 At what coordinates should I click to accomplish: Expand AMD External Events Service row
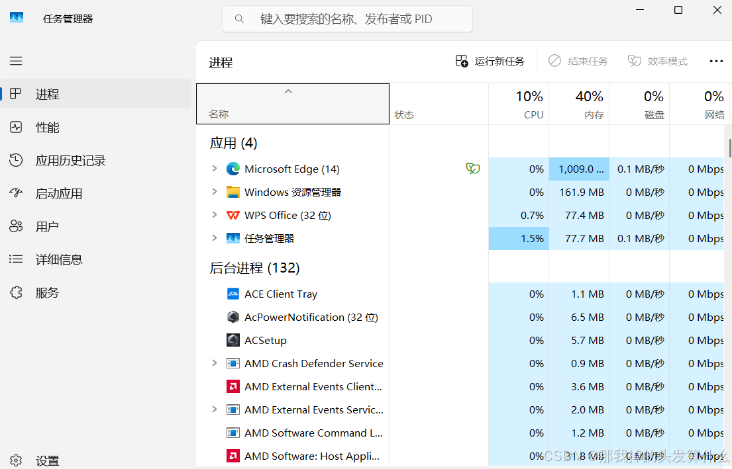(x=214, y=409)
